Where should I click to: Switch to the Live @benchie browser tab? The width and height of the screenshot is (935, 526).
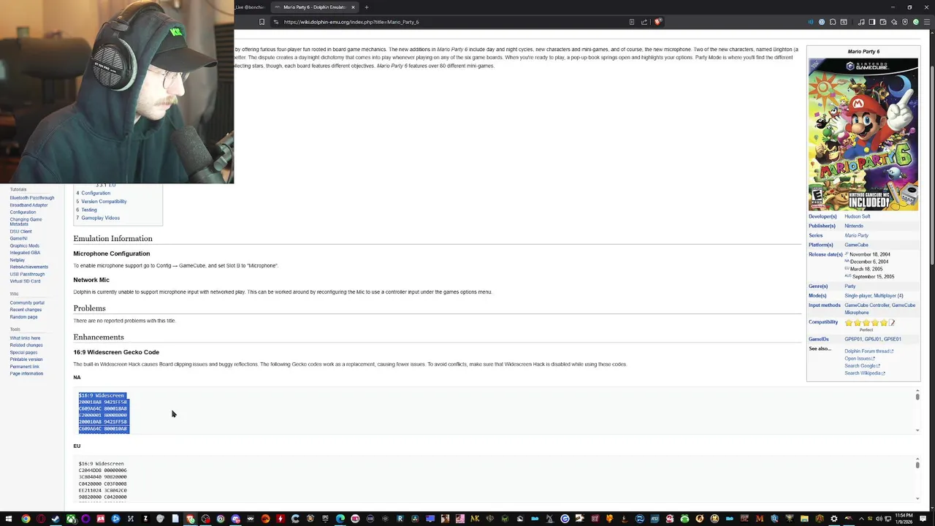coord(250,7)
